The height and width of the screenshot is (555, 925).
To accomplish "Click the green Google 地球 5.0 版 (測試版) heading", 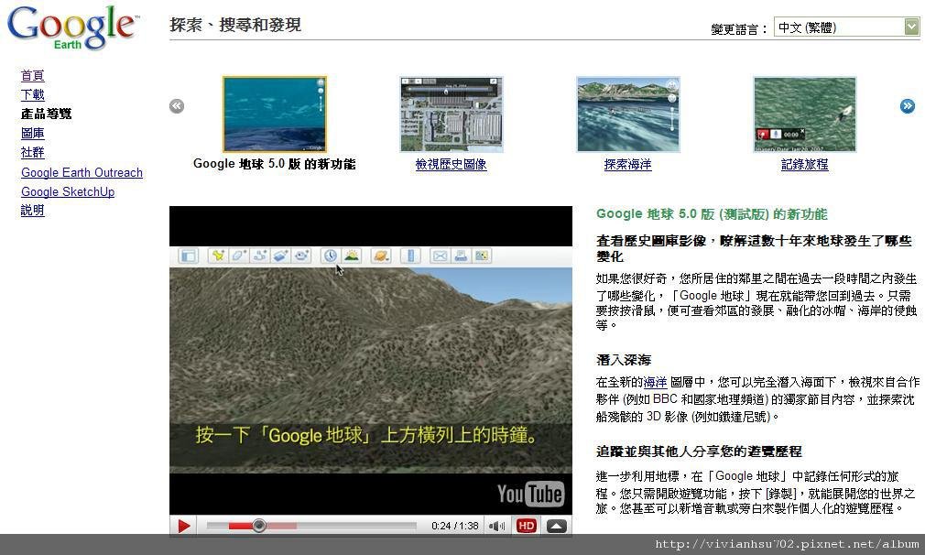I will [x=712, y=214].
